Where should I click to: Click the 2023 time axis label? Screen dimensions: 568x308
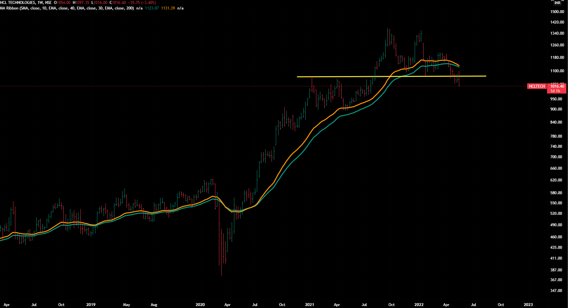click(x=528, y=305)
